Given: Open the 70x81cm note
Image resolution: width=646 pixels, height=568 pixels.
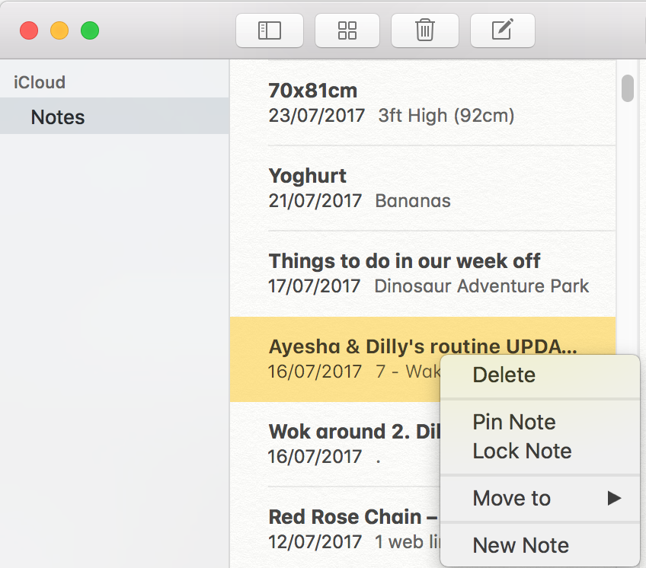Looking at the screenshot, I should [x=423, y=103].
